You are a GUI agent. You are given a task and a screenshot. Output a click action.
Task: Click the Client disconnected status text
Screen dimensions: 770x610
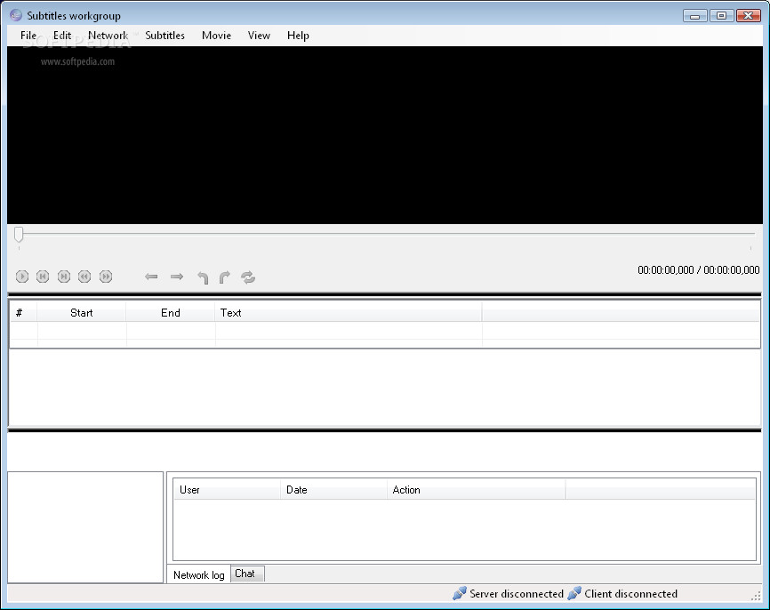pos(631,594)
